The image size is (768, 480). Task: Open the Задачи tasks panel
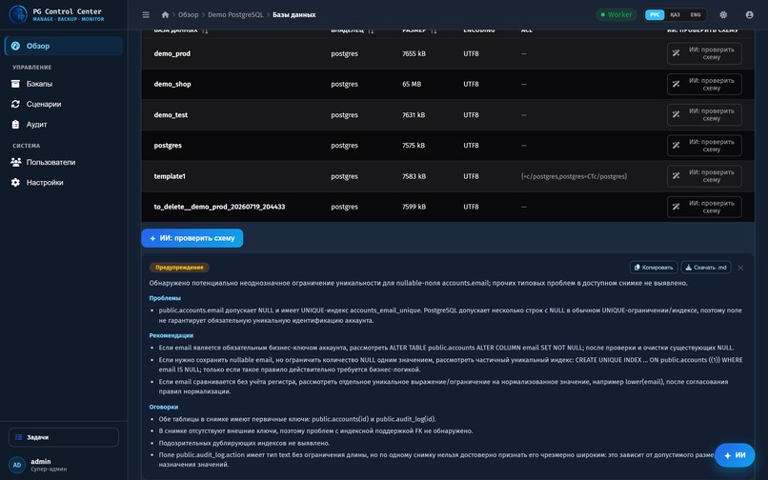click(x=64, y=437)
